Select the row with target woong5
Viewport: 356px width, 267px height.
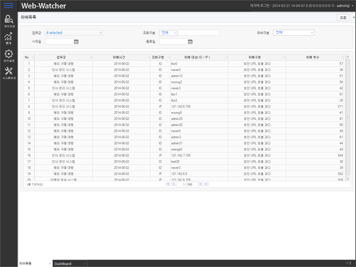point(184,112)
